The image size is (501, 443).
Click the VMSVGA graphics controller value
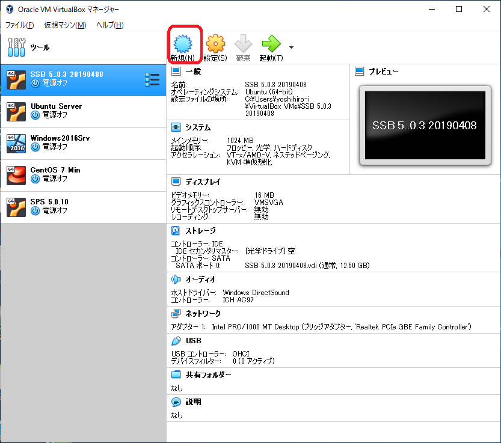coord(269,203)
